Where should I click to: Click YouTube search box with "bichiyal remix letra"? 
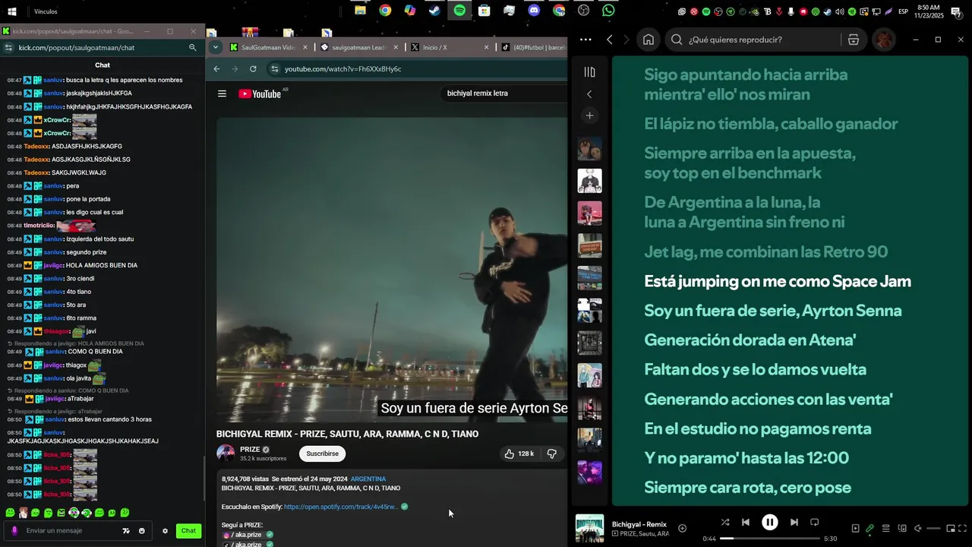coord(505,93)
